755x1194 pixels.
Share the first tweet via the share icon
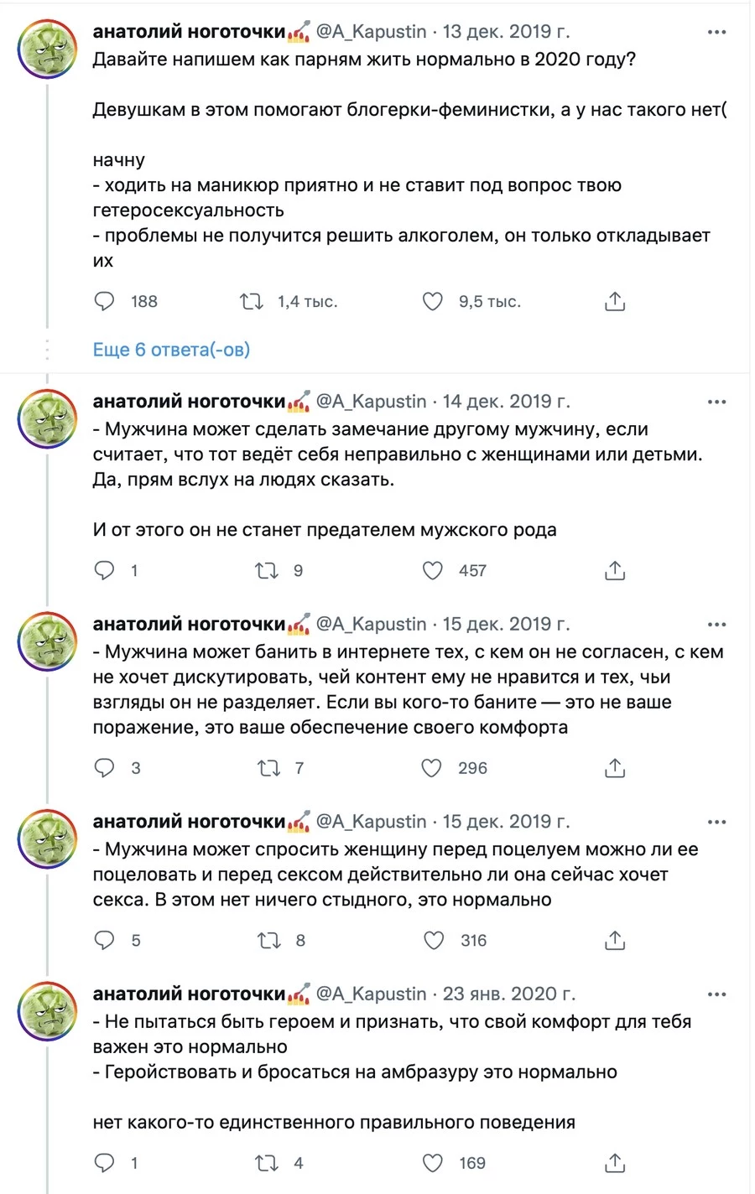614,301
